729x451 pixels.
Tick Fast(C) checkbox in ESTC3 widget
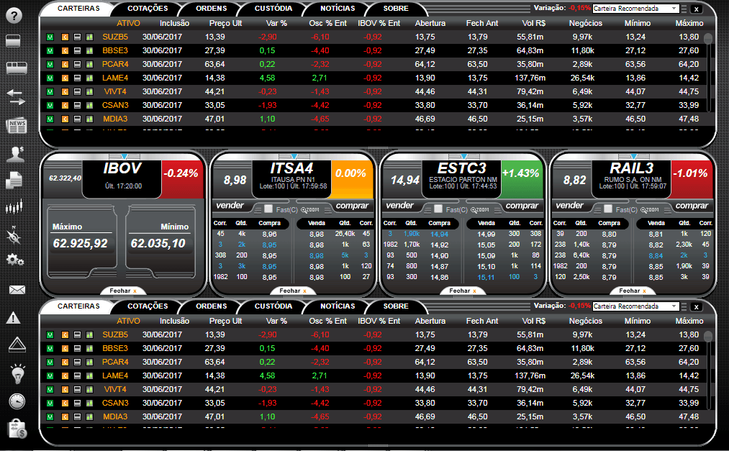[438, 209]
